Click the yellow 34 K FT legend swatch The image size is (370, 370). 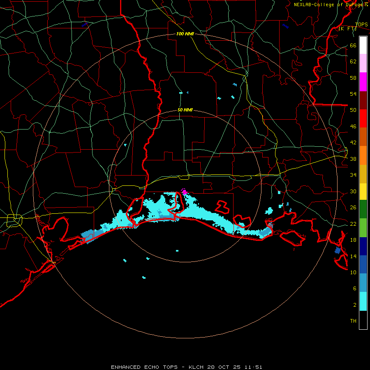tap(363, 192)
